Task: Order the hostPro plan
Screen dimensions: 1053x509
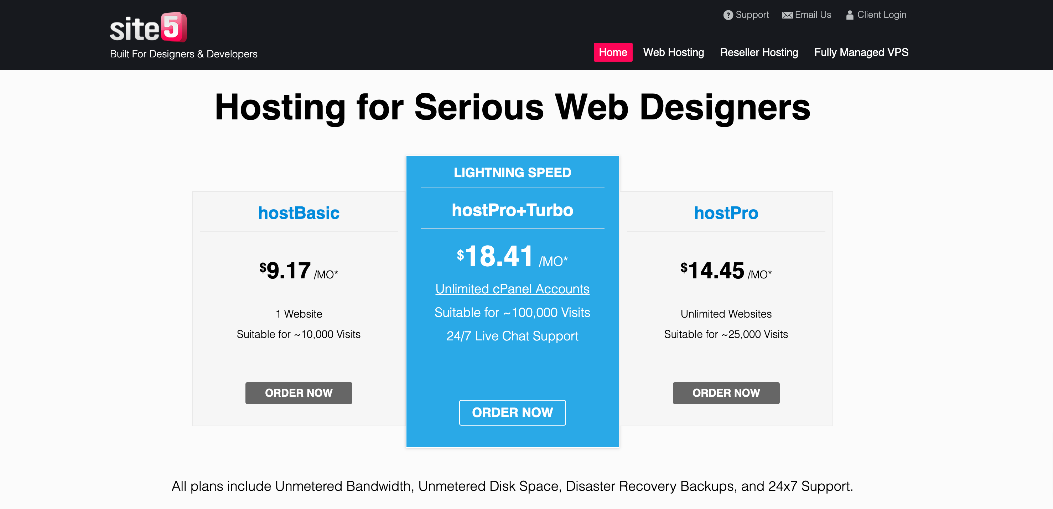Action: point(726,393)
